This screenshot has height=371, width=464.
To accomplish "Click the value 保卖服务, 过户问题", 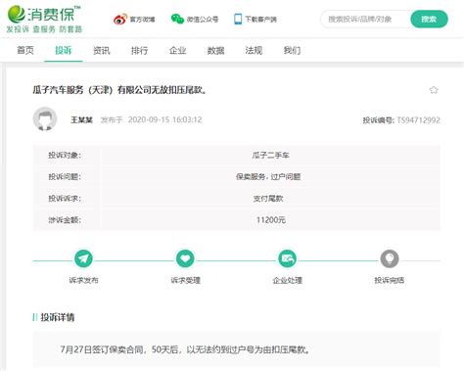I will click(268, 176).
